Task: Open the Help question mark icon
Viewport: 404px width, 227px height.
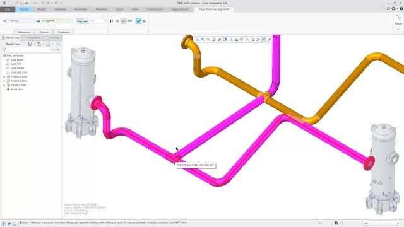Action: pos(401,9)
